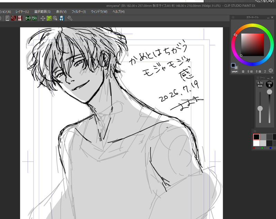The image size is (276, 219).
Task: Click the gray outlined wrench settings icon
Action: (x=70, y=18)
